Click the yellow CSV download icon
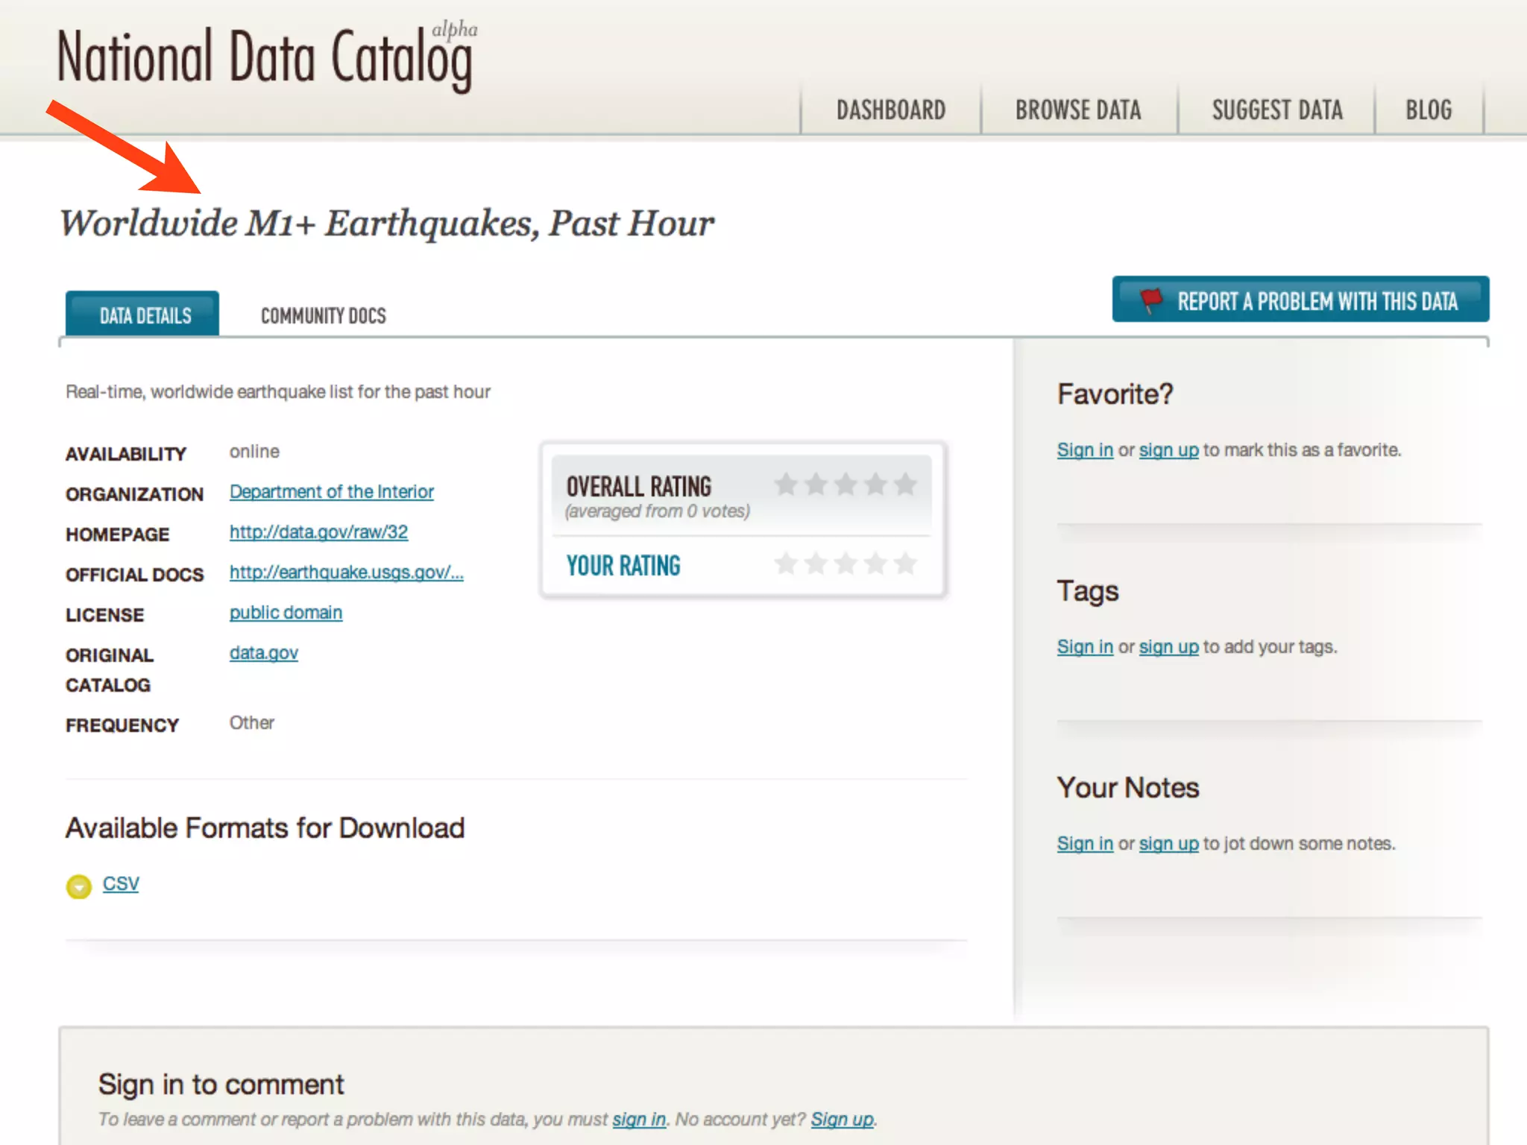This screenshot has width=1527, height=1145. 78,886
